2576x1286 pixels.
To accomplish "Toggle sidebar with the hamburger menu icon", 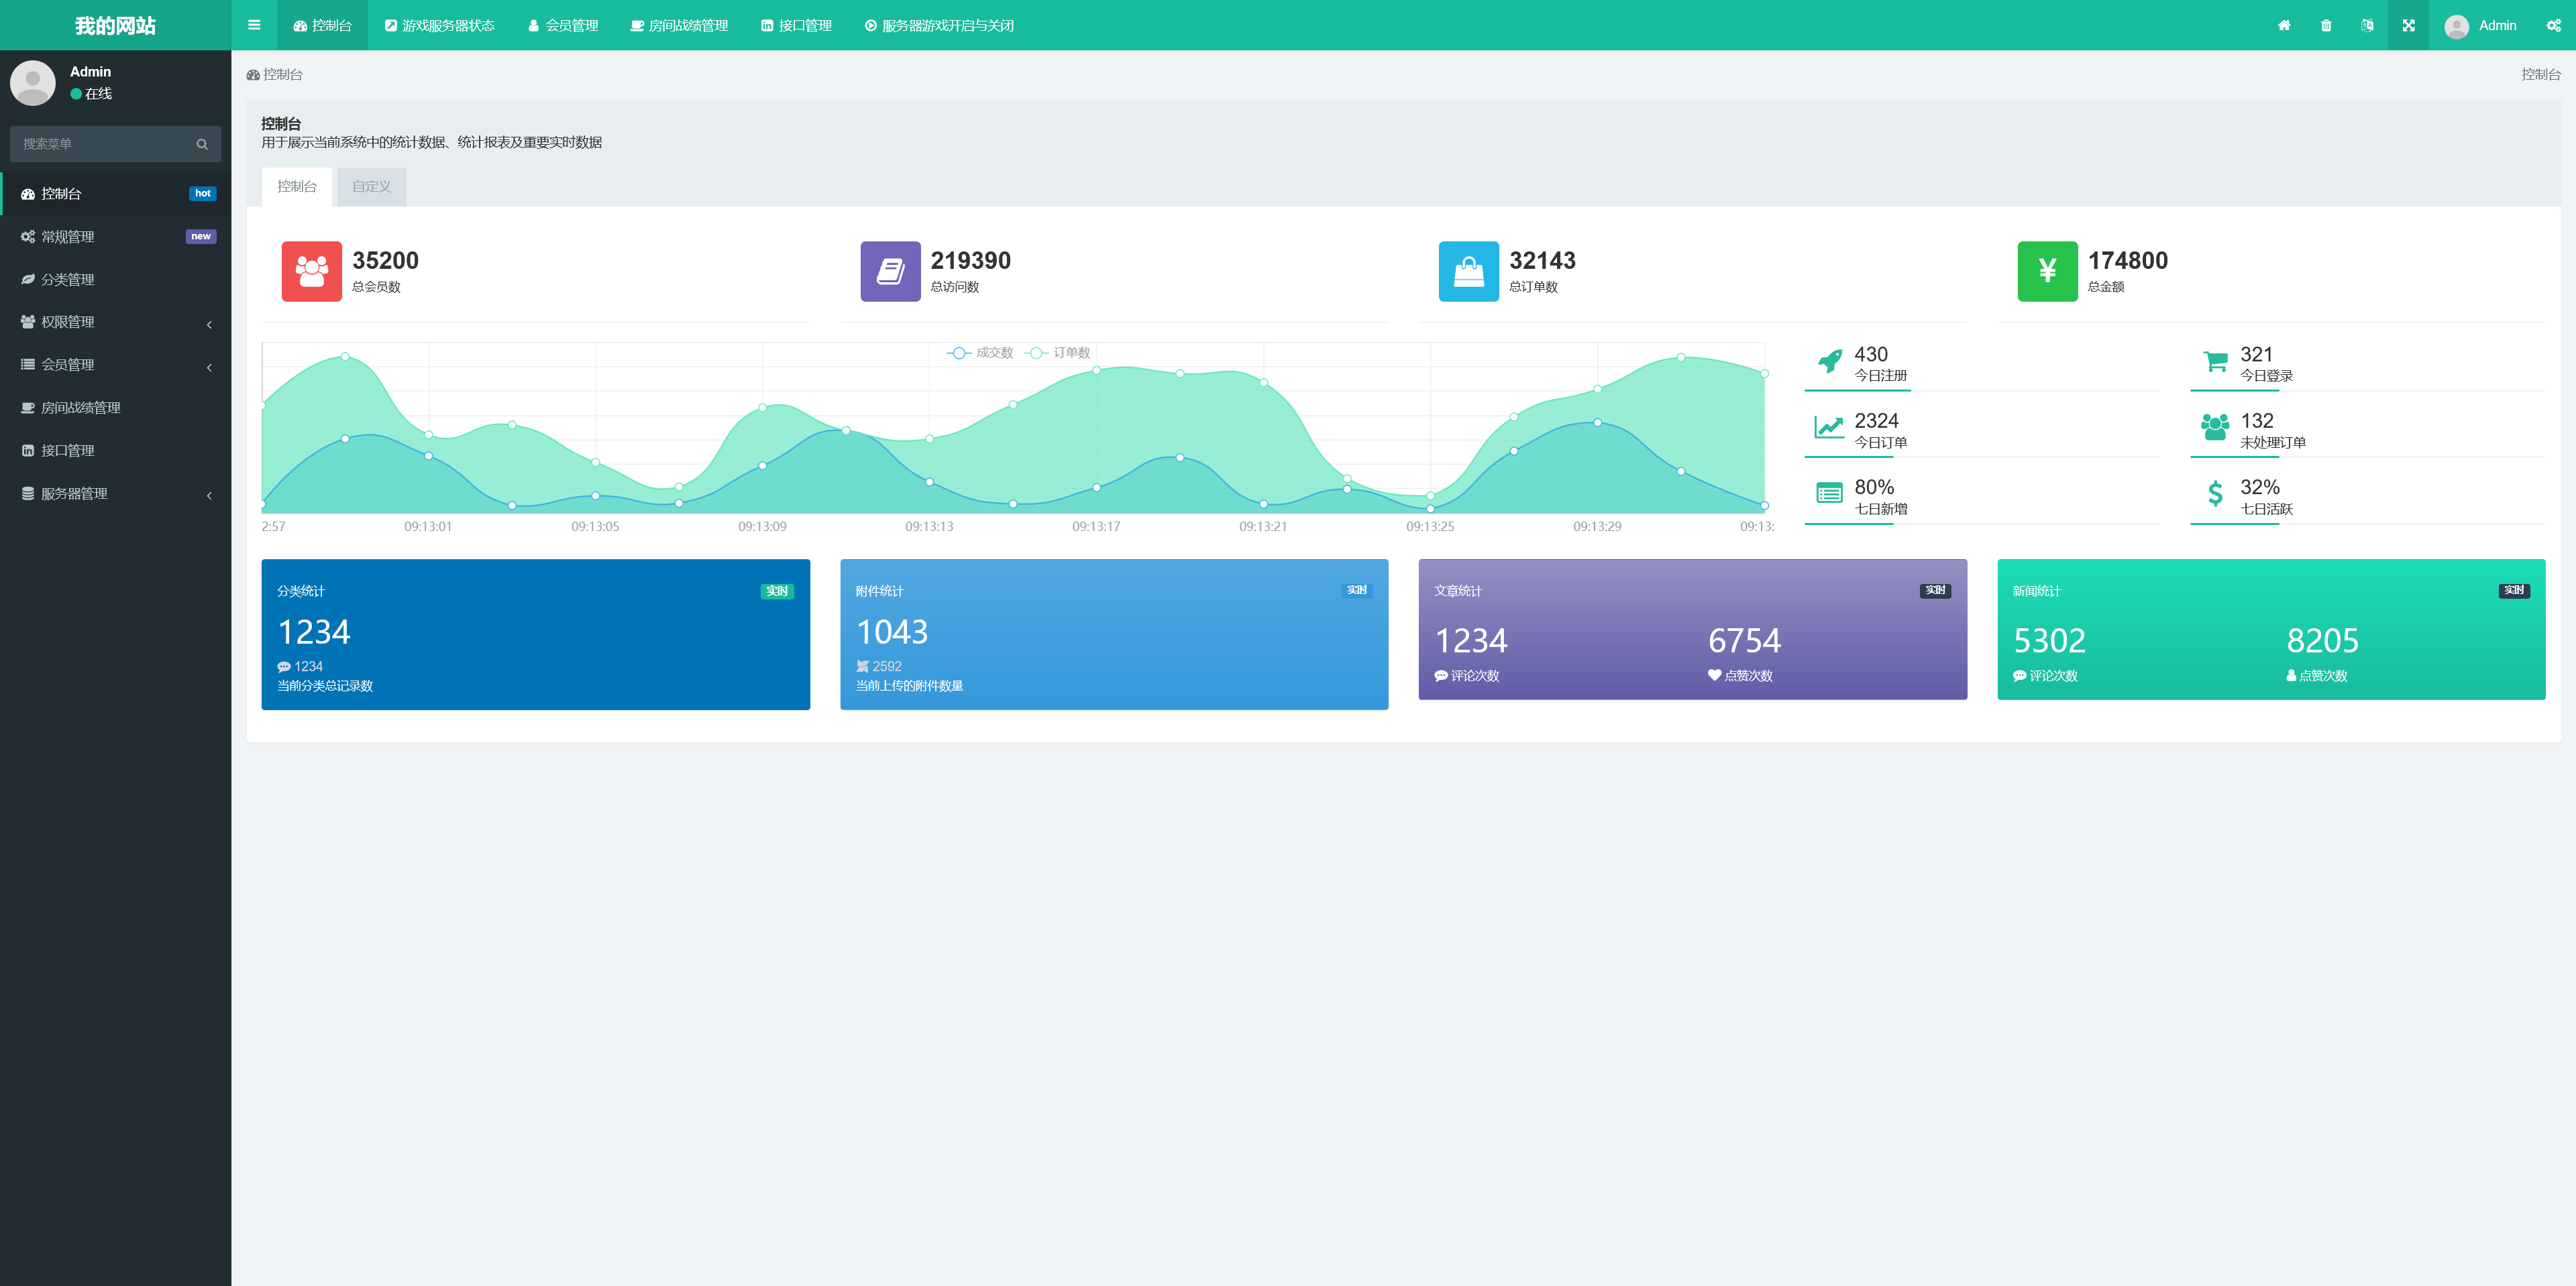I will coord(254,25).
